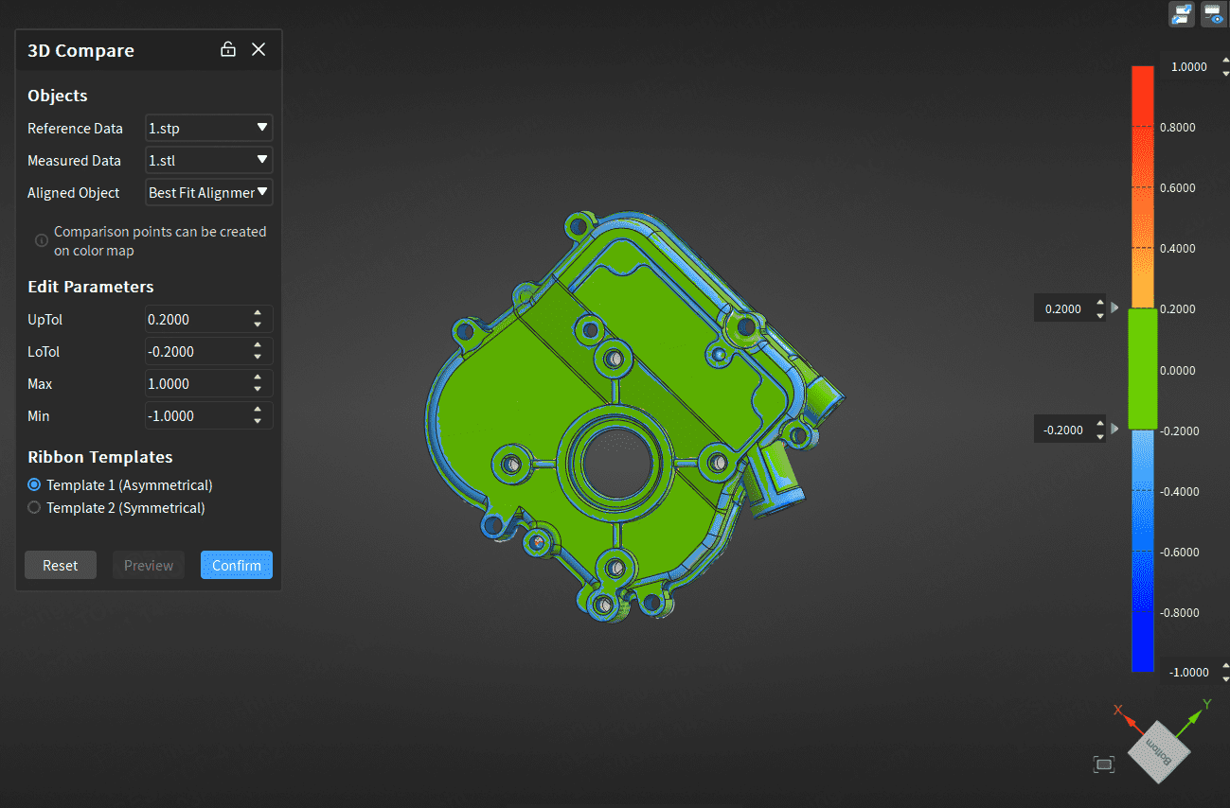The width and height of the screenshot is (1230, 808).
Task: Step up the color bar 1.0000 maximum
Action: pyautogui.click(x=1226, y=61)
